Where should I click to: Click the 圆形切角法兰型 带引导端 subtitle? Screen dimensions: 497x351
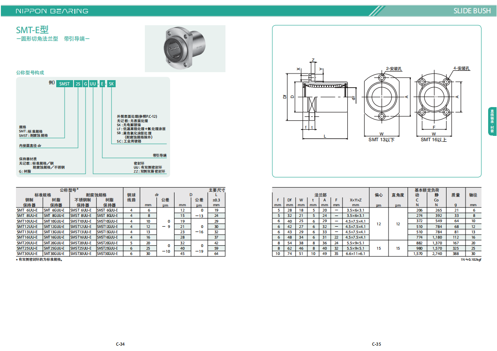click(53, 39)
